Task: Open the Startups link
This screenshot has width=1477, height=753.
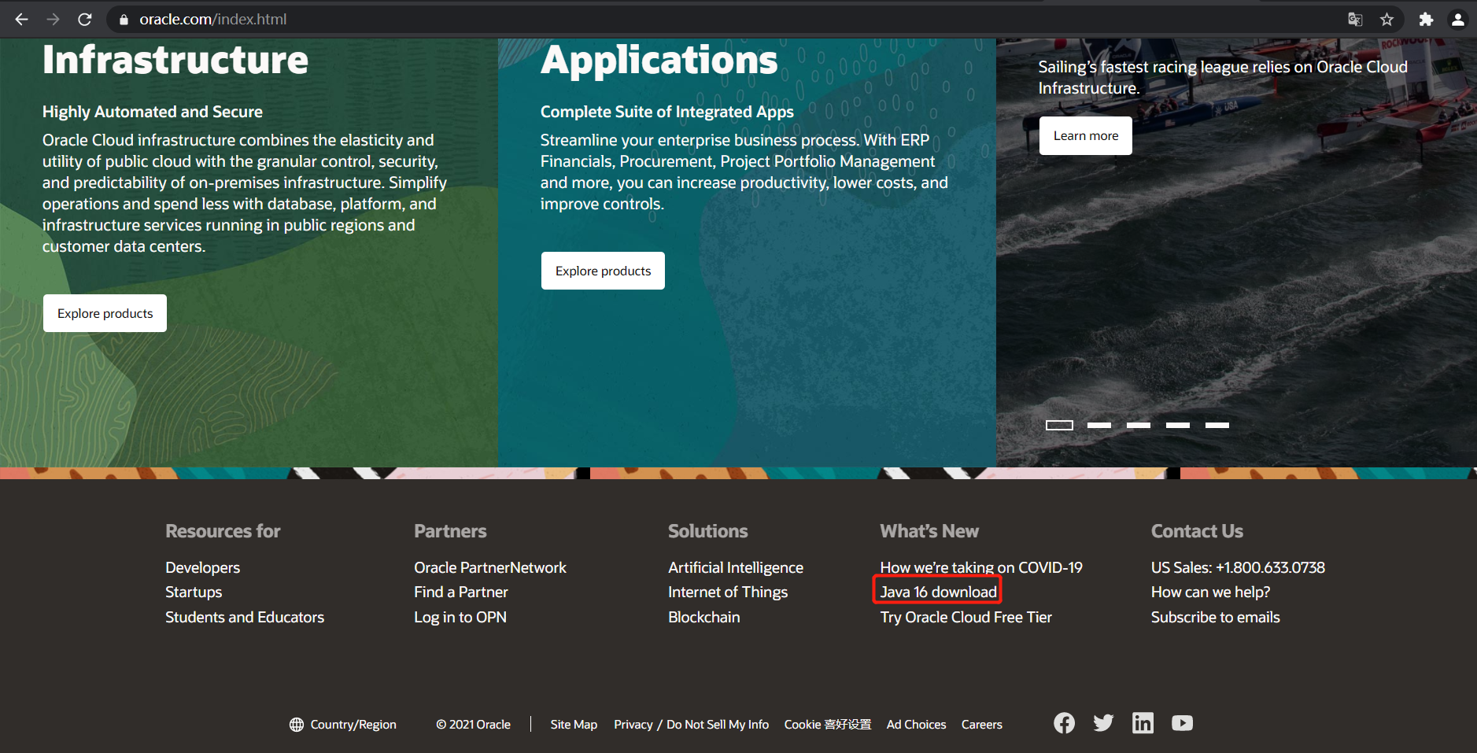Action: point(194,592)
